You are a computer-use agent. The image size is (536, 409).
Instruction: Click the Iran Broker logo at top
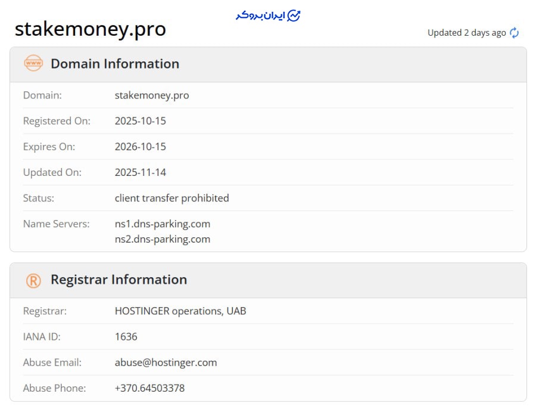[x=268, y=16]
